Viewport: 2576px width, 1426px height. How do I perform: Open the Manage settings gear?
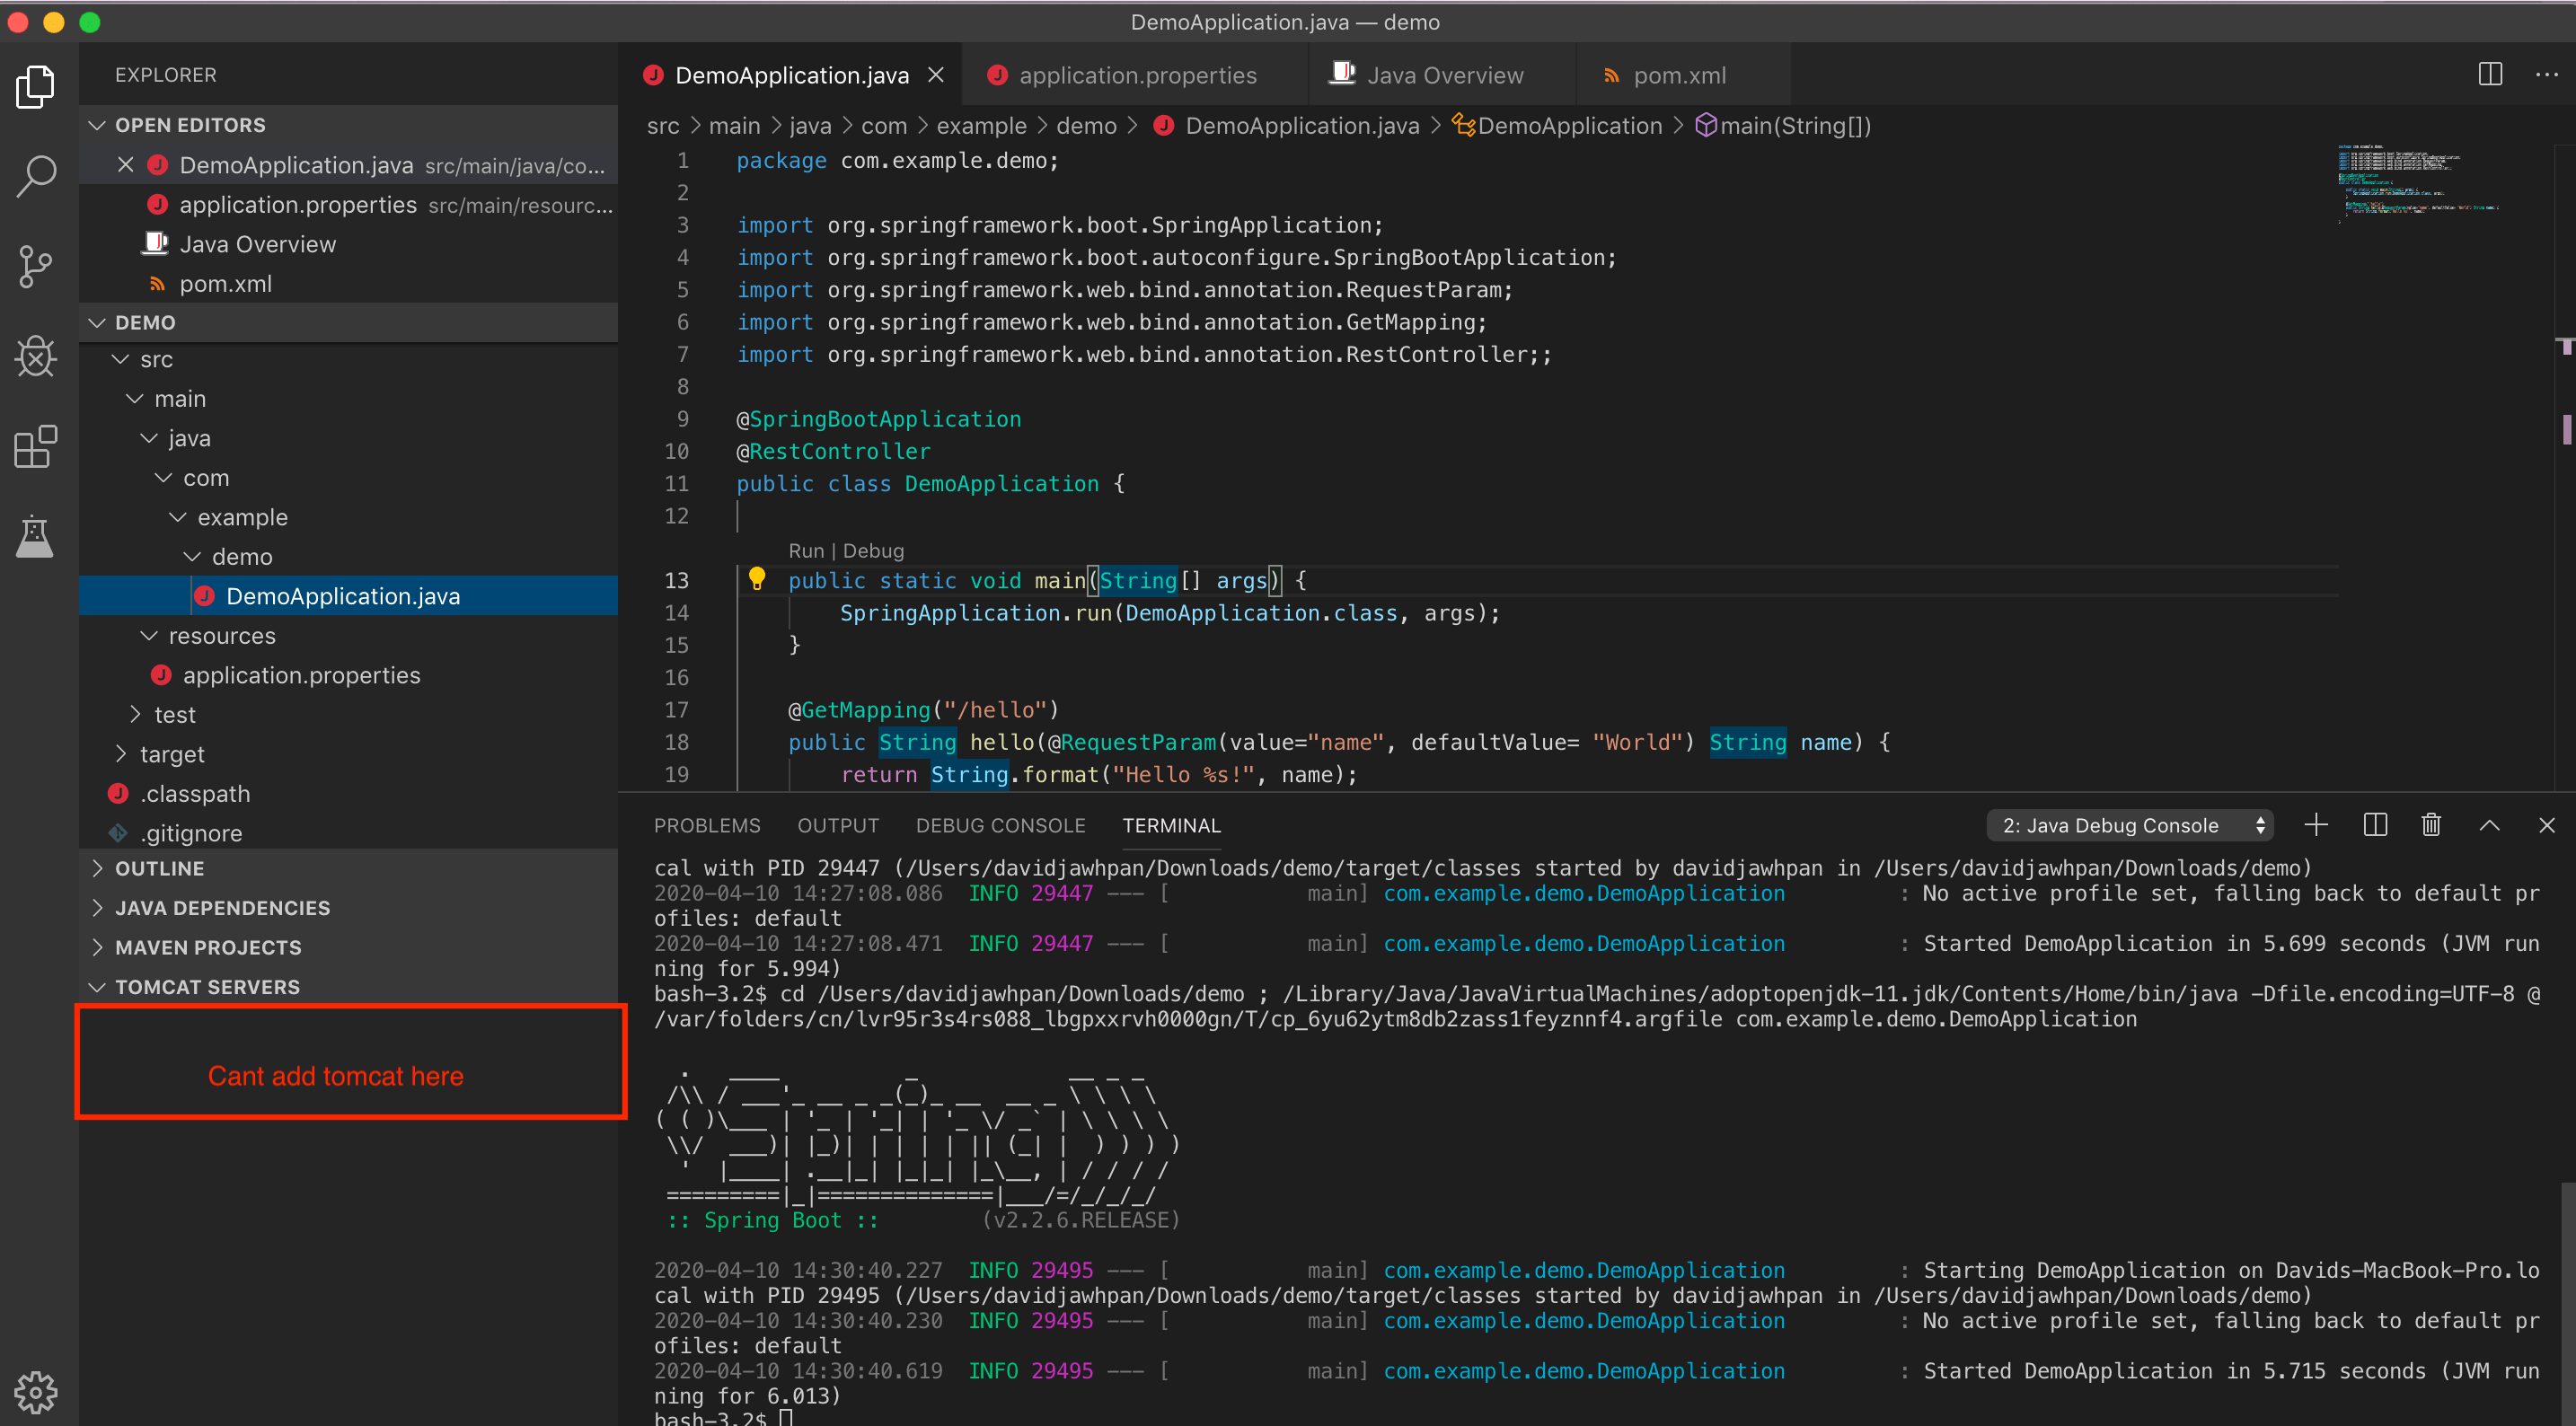(x=36, y=1392)
